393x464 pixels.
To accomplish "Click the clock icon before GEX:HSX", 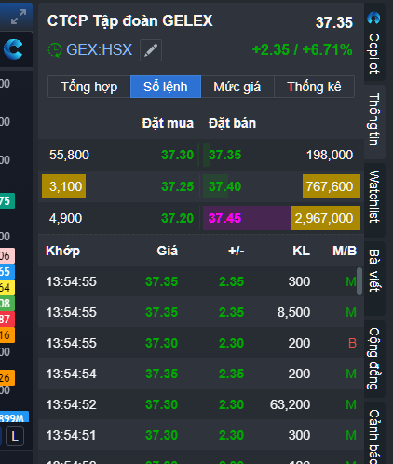I will [x=55, y=50].
